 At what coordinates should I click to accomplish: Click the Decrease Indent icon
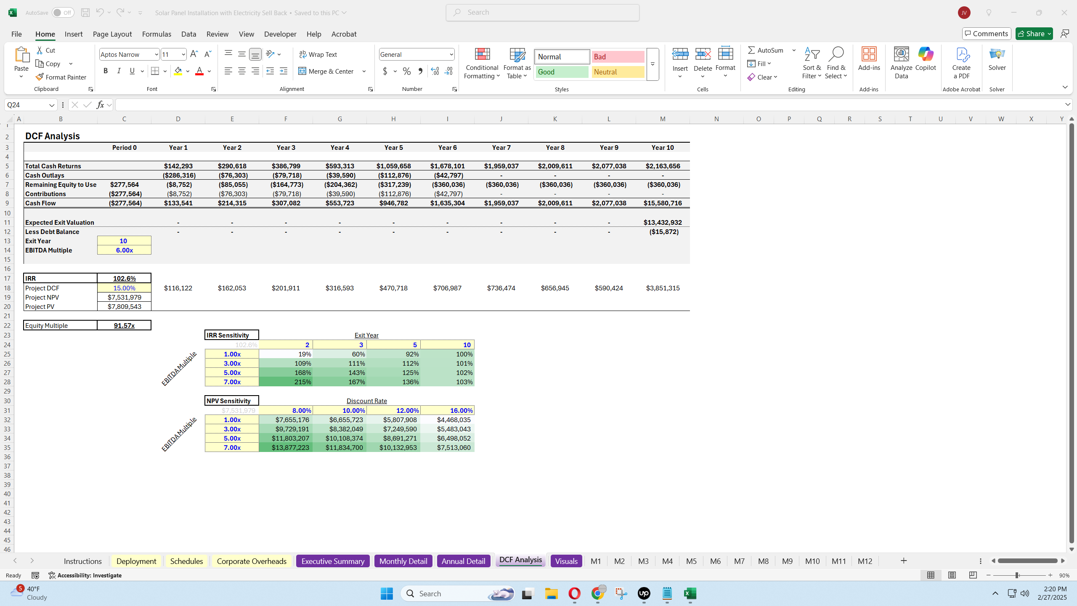coord(270,71)
